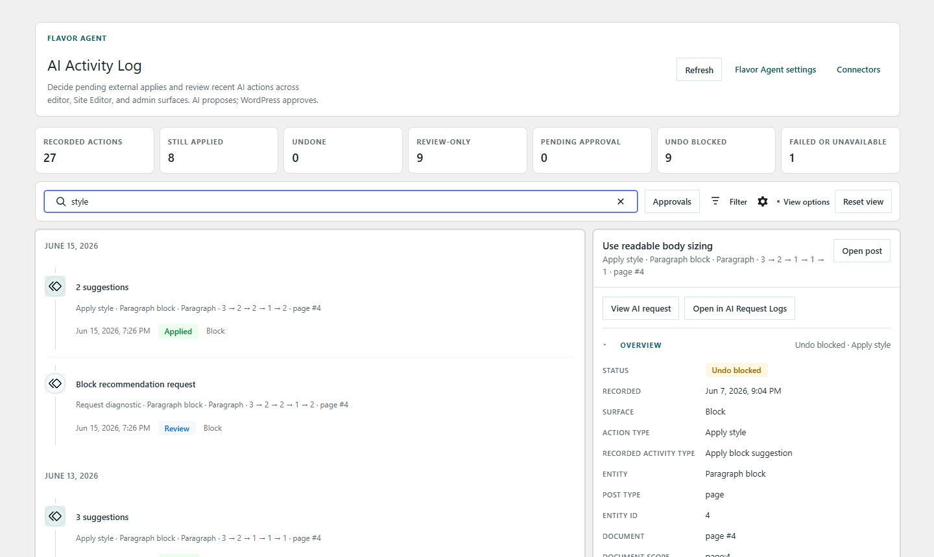Image resolution: width=934 pixels, height=557 pixels.
Task: Click the Paragraph block entity value
Action: (736, 473)
